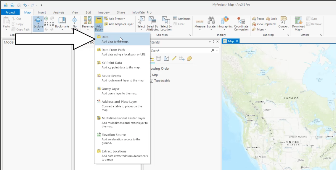Screen dimensions: 336x170
Task: Open the More labeling dropdown
Action: tap(259, 29)
